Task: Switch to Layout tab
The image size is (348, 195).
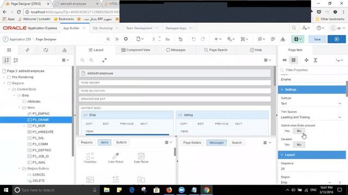Action: pos(96,50)
